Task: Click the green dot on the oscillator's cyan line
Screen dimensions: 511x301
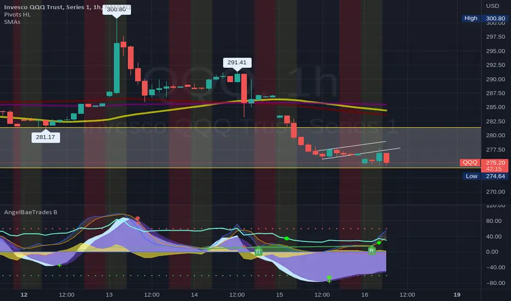Action: point(286,239)
